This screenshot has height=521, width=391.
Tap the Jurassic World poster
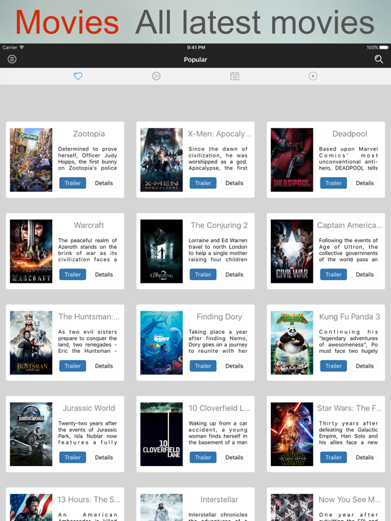(31, 434)
